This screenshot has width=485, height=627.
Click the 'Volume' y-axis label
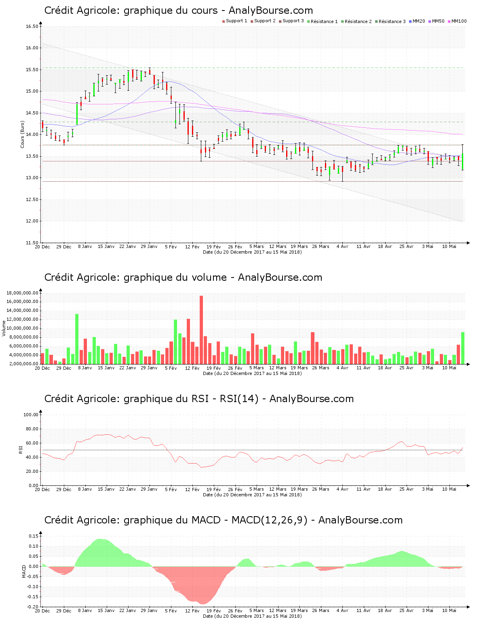pyautogui.click(x=4, y=328)
